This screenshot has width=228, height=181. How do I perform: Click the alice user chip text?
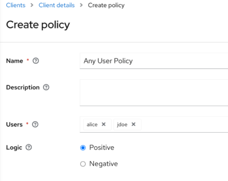(92, 124)
